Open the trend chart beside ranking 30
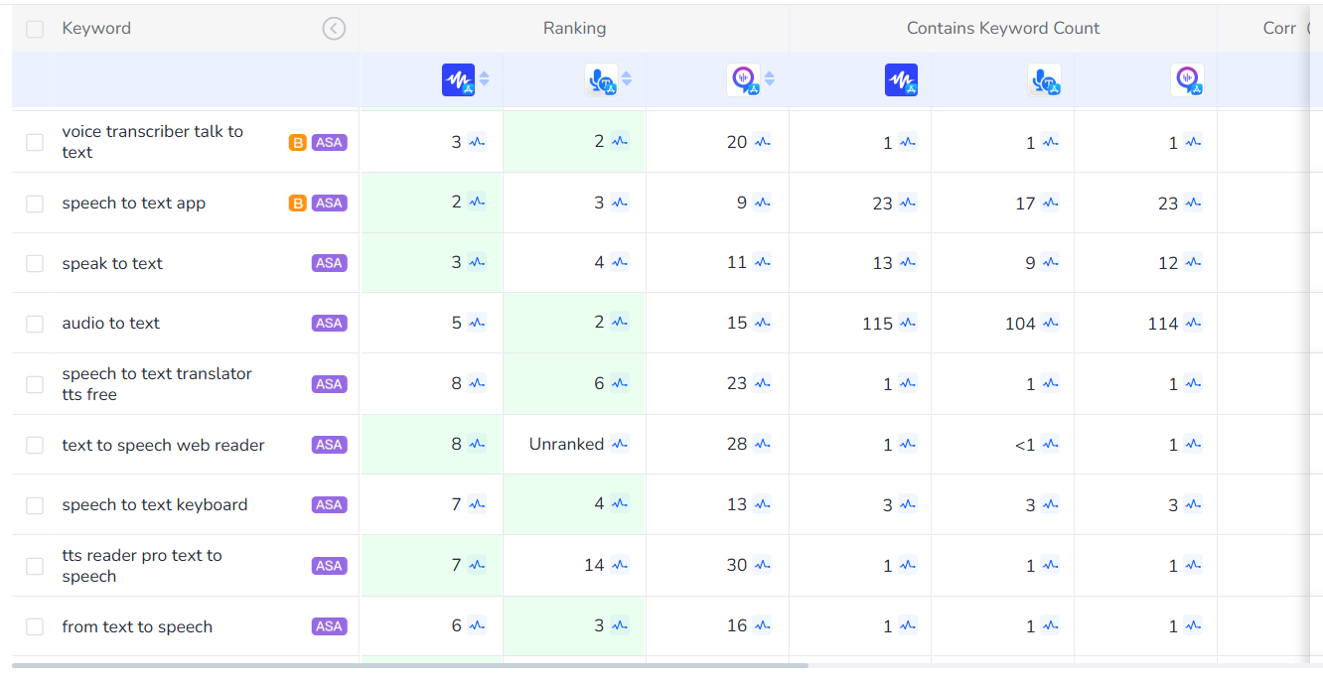Viewport: 1323px width, 684px height. click(762, 565)
